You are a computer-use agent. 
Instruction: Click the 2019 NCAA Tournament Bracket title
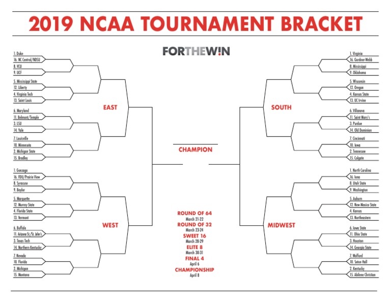click(195, 24)
